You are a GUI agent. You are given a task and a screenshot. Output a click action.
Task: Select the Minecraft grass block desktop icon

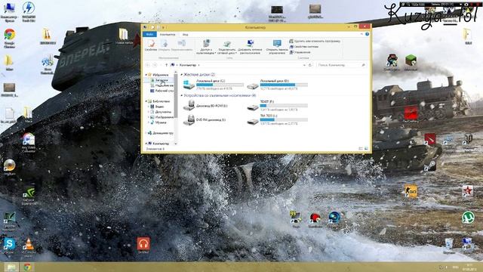pyautogui.click(x=411, y=60)
